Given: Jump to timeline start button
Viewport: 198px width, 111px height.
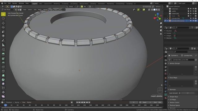Looking at the screenshot, I should (x=77, y=102).
